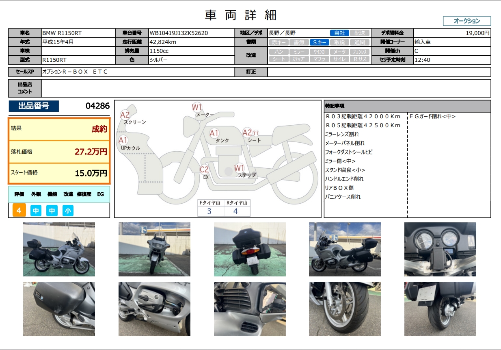This screenshot has height=350, width=501.
Task: Click the orange grade 4 rating badge
Action: (19, 211)
